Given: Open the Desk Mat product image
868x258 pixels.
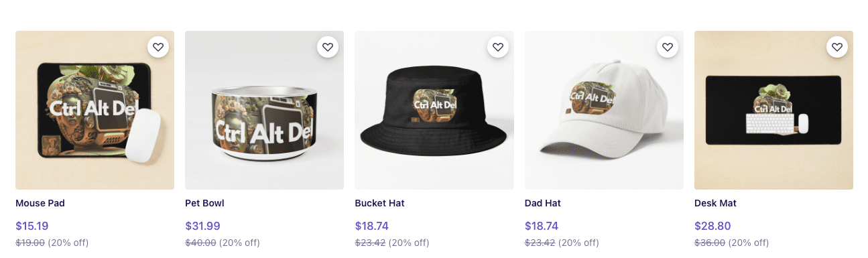Looking at the screenshot, I should [773, 110].
